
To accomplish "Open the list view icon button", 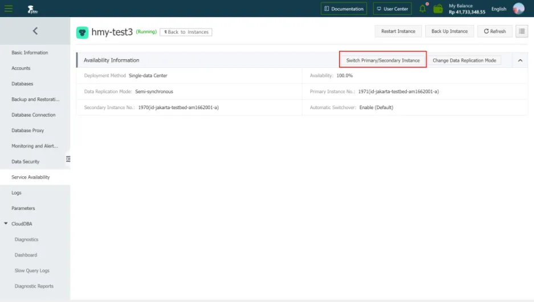I will point(521,31).
